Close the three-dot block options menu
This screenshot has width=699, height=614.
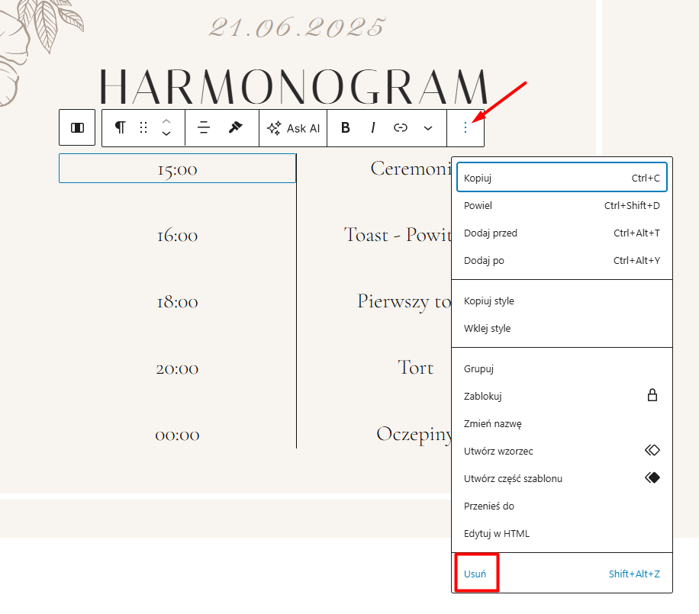click(x=465, y=127)
